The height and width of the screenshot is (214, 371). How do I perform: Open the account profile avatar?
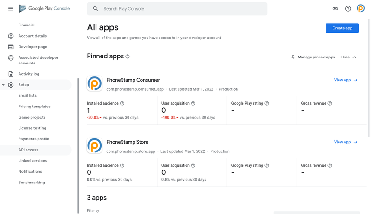click(x=361, y=8)
